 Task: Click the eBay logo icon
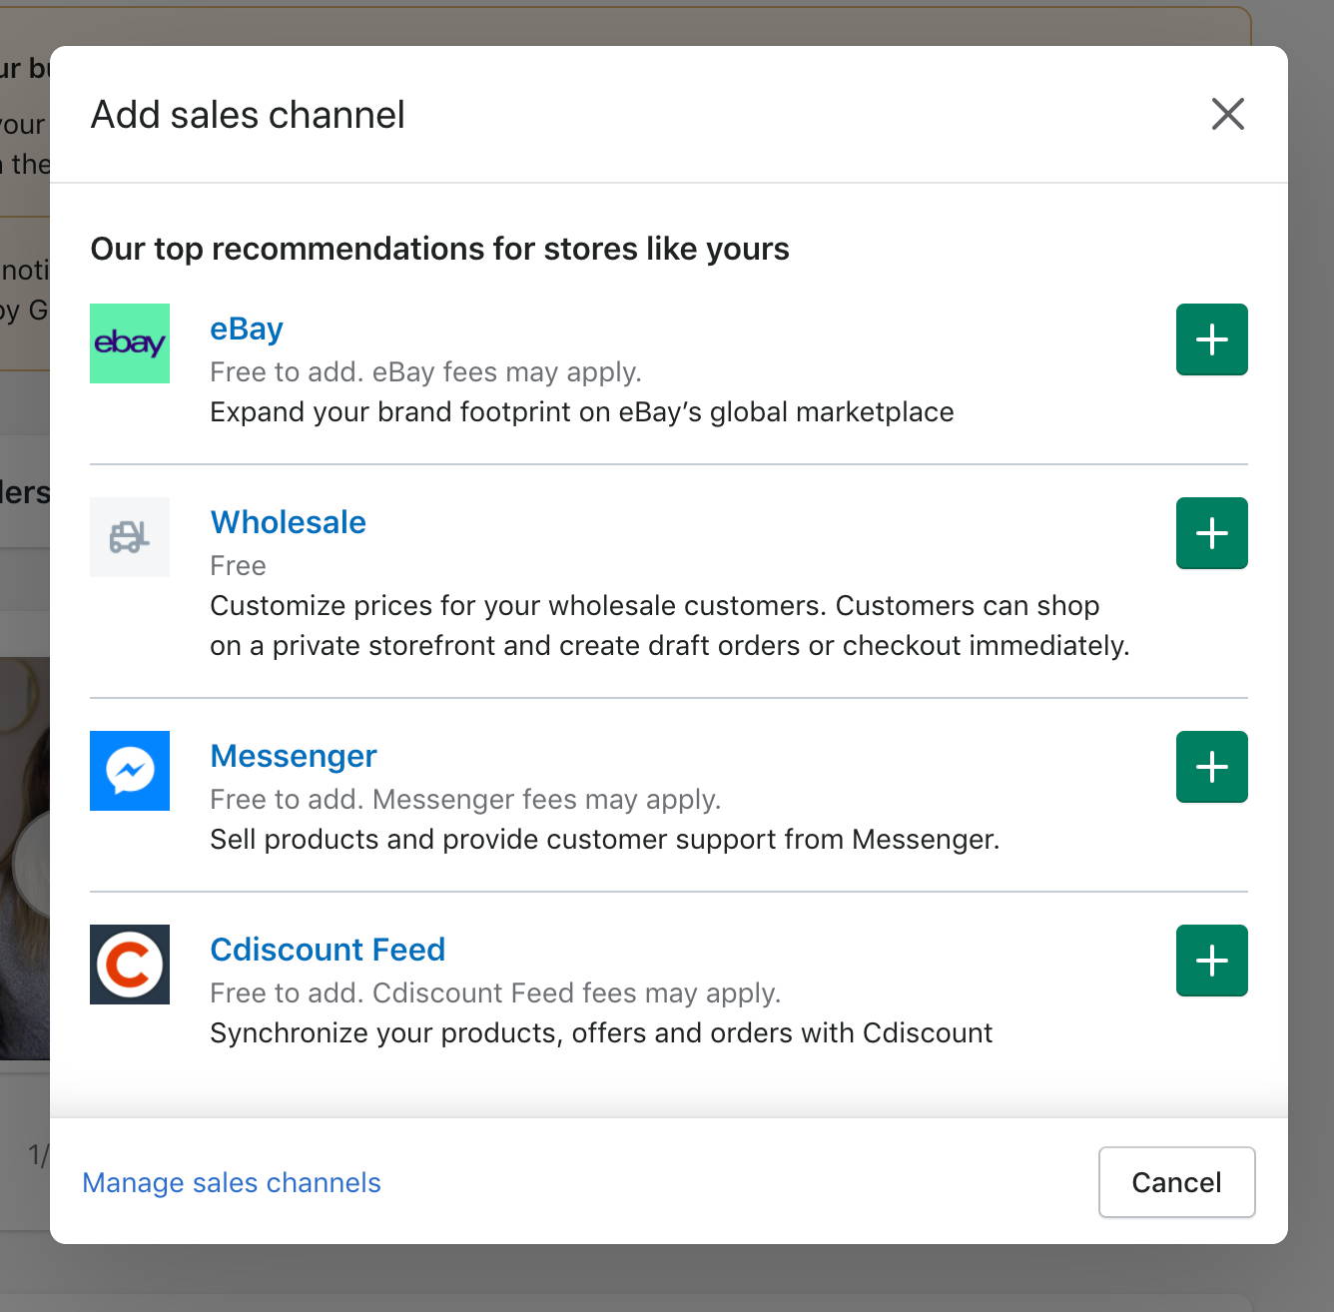pos(130,343)
